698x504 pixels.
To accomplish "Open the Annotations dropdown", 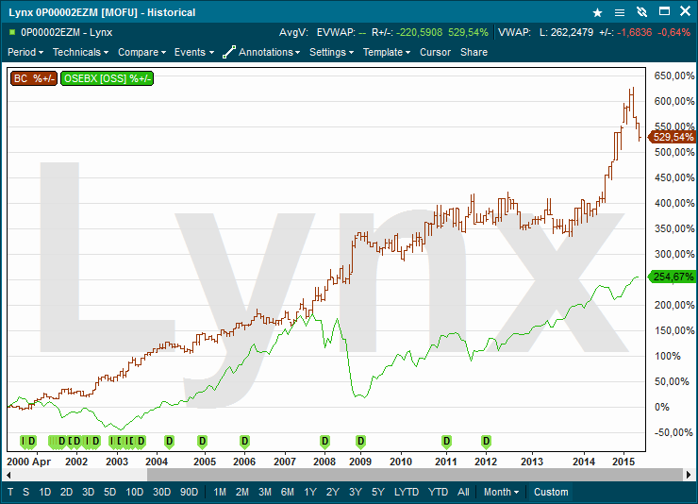I will coord(270,52).
